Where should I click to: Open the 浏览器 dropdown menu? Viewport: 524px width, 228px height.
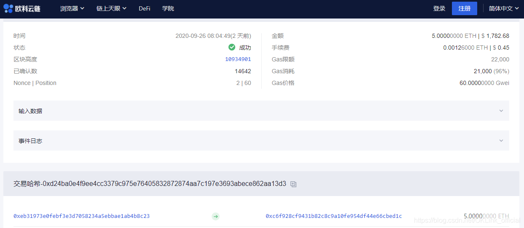click(x=72, y=8)
